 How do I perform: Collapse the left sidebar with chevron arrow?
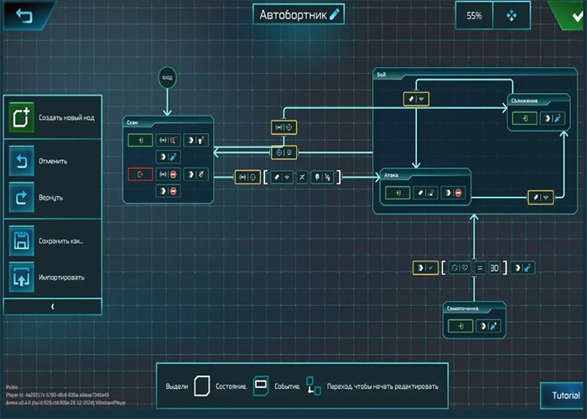pyautogui.click(x=52, y=307)
